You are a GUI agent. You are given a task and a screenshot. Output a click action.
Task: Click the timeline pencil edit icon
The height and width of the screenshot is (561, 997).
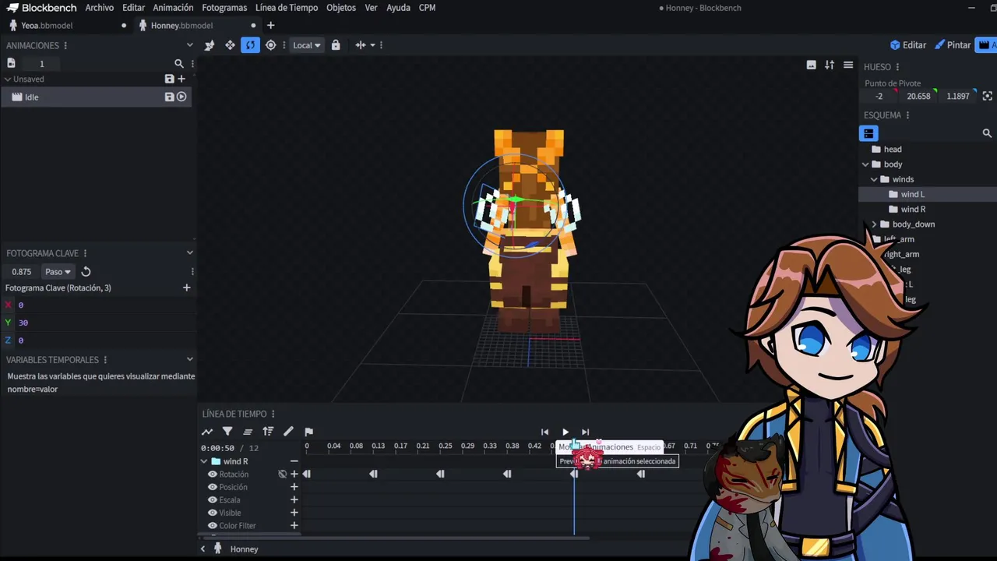tap(288, 432)
